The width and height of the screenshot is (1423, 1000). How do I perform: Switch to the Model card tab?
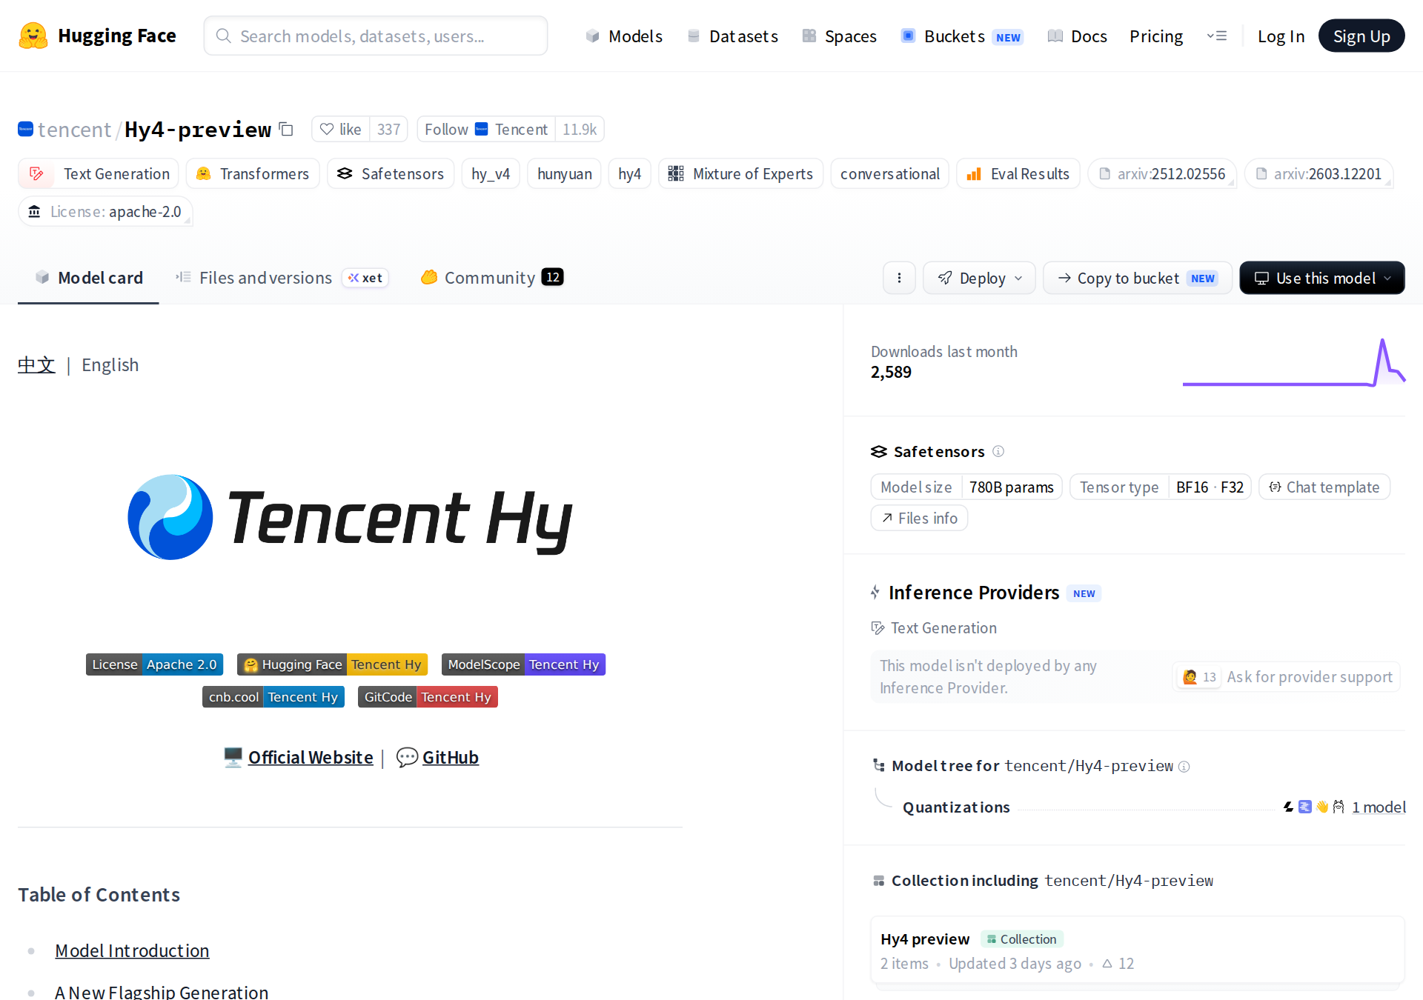pos(88,278)
